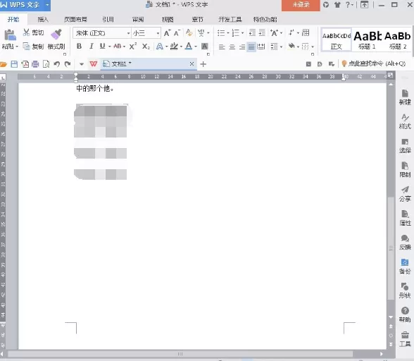Close the 文档1 document tab
Viewport: 414px width, 361px height.
click(192, 63)
